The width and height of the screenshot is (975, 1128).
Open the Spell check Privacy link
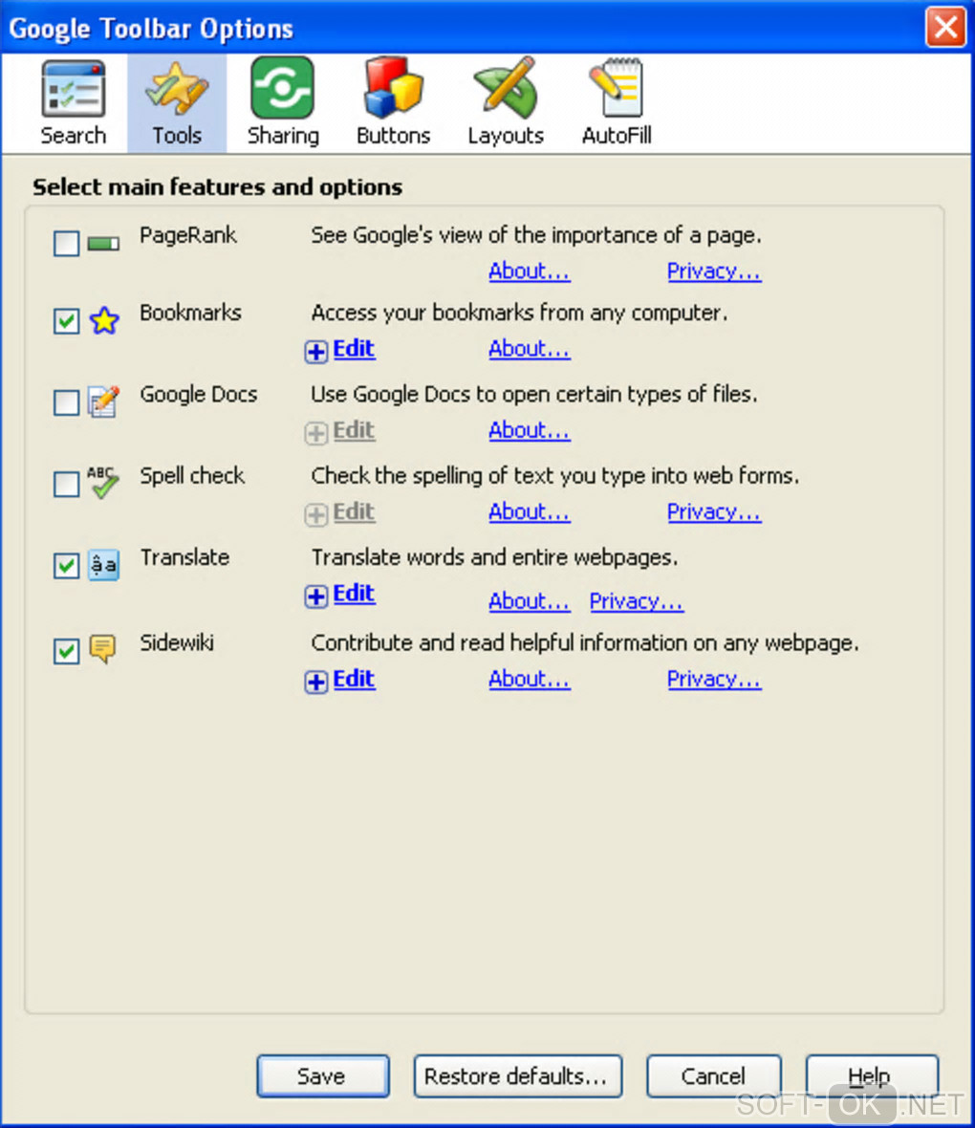(713, 512)
